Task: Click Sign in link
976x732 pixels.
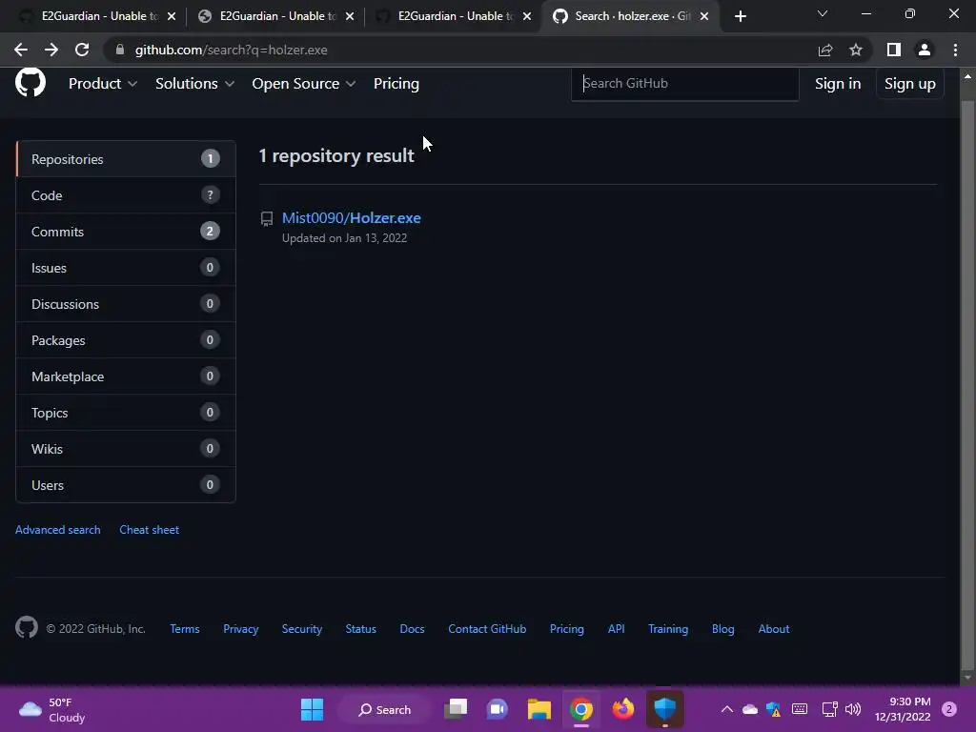Action: tap(838, 84)
